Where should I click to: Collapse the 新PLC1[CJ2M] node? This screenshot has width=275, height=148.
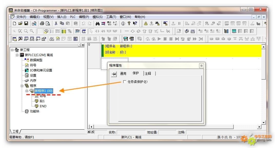(17, 55)
